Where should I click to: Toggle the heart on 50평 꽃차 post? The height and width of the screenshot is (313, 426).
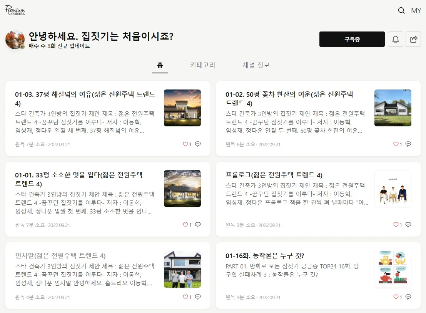coord(395,144)
